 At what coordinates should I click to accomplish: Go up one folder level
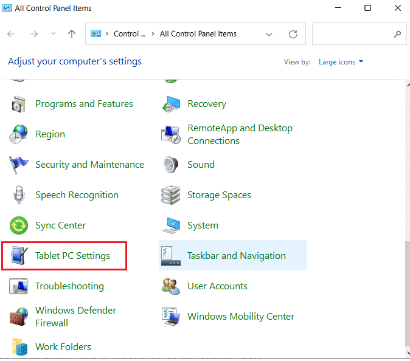[72, 35]
